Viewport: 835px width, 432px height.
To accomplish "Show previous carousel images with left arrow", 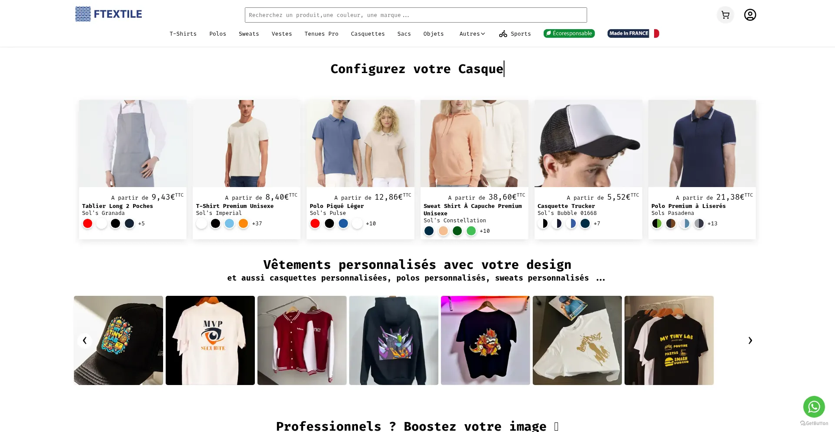I will 84,340.
